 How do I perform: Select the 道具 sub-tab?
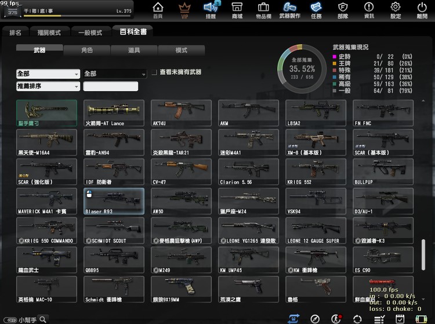(134, 50)
